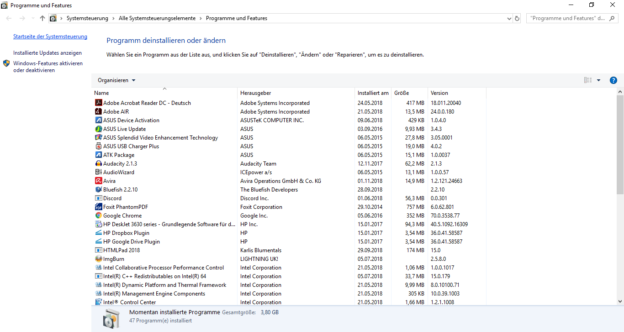The width and height of the screenshot is (624, 332).
Task: Click 'Discord Inc.' publisher cell
Action: coord(254,198)
